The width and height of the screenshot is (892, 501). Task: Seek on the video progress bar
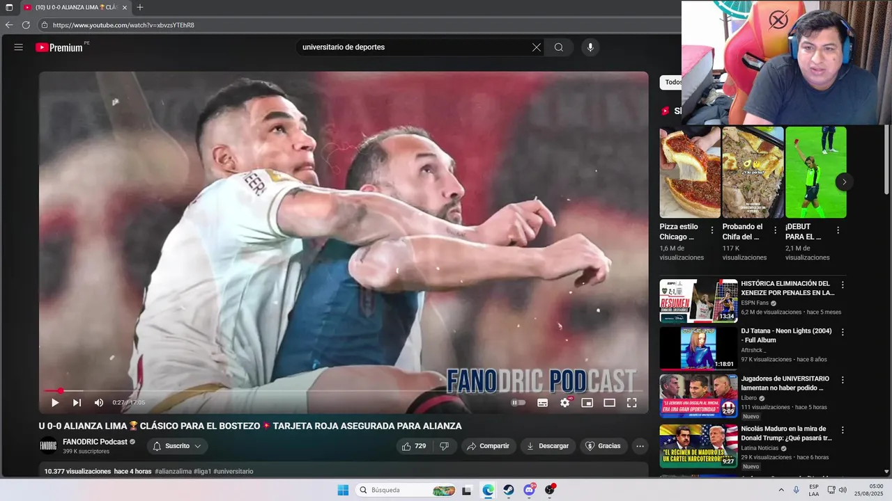[x=343, y=390]
